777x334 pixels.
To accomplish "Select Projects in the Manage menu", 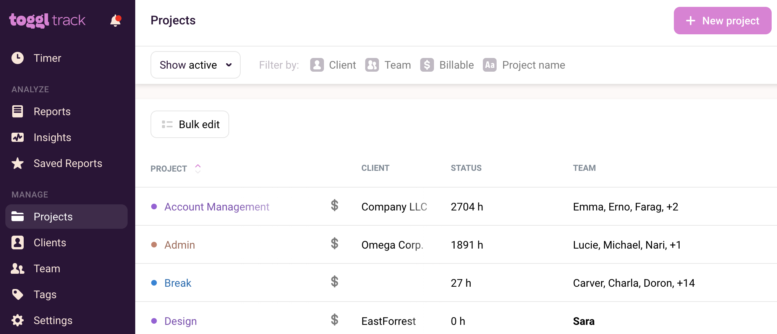I will pyautogui.click(x=53, y=217).
